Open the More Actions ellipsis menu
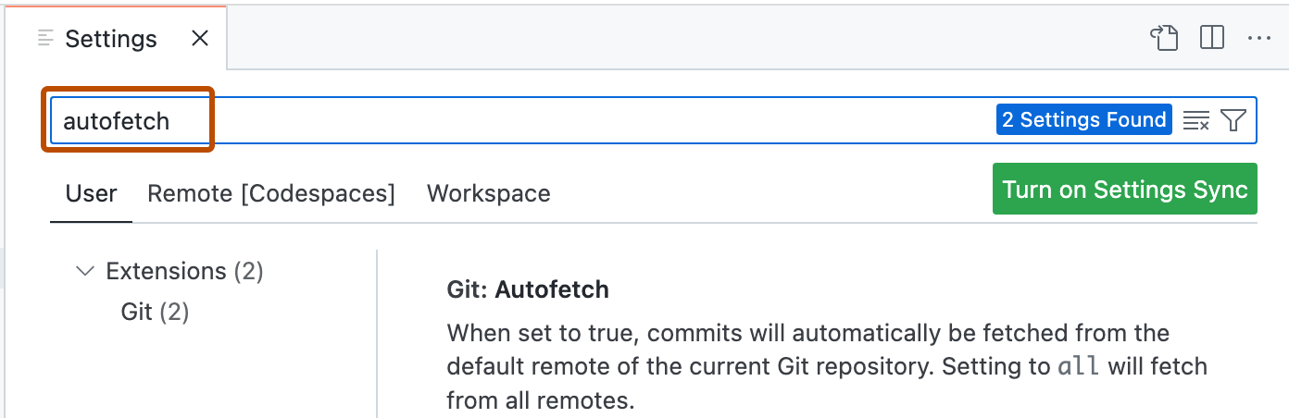1289x418 pixels. [x=1258, y=38]
